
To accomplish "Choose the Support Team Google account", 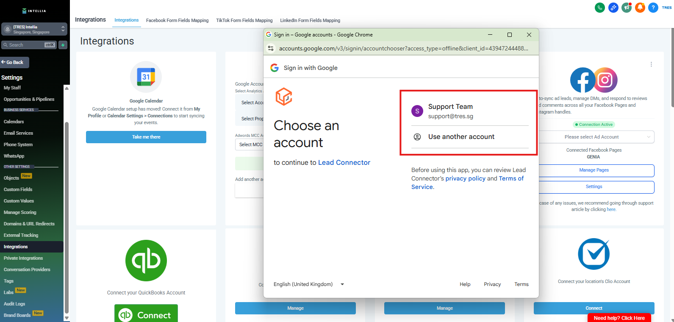I will [470, 111].
